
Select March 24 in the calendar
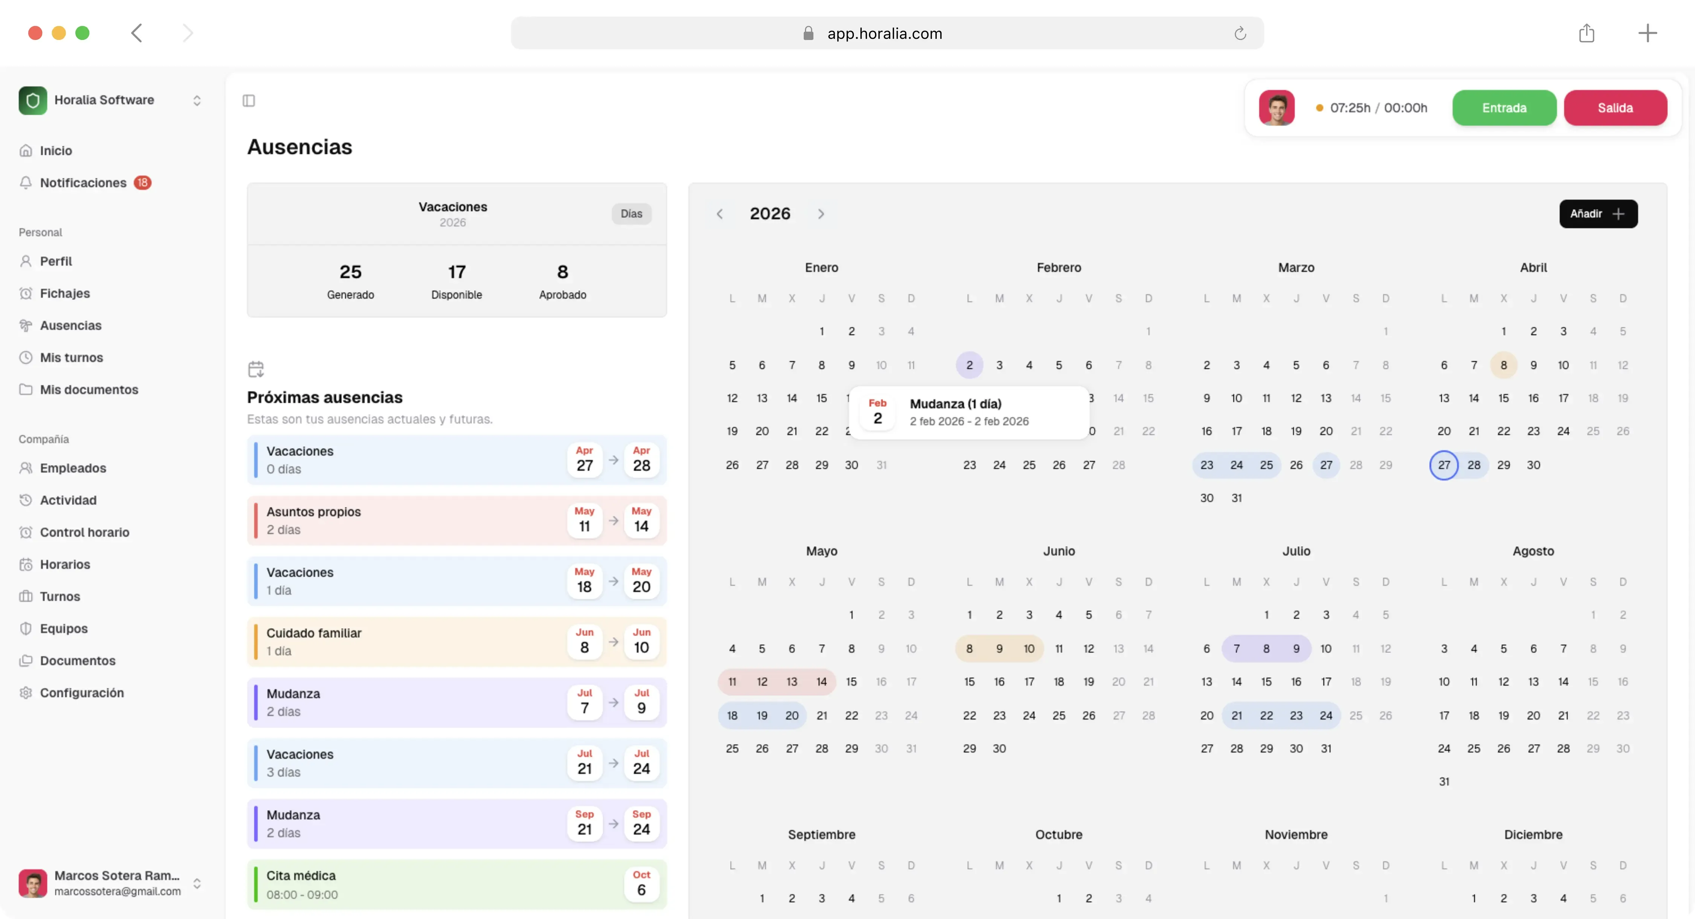point(1236,465)
